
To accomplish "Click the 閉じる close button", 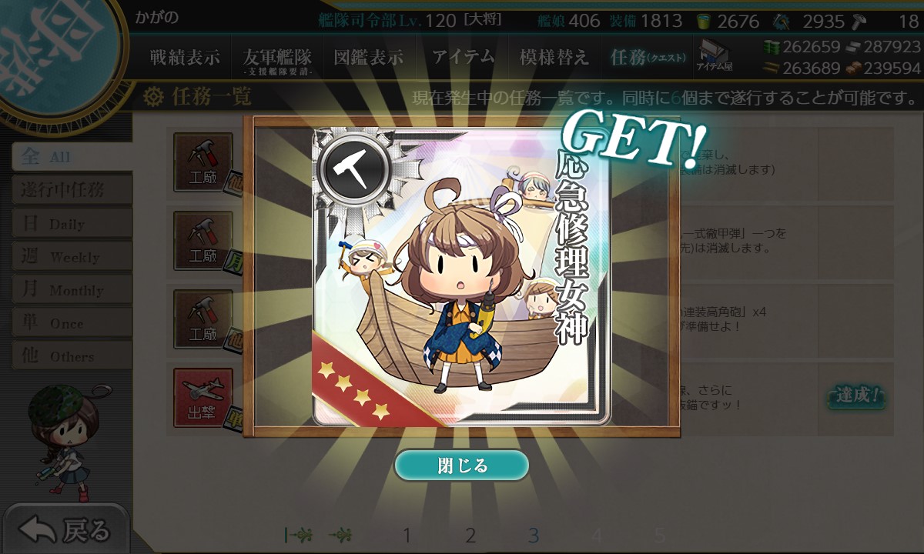I will tap(462, 466).
